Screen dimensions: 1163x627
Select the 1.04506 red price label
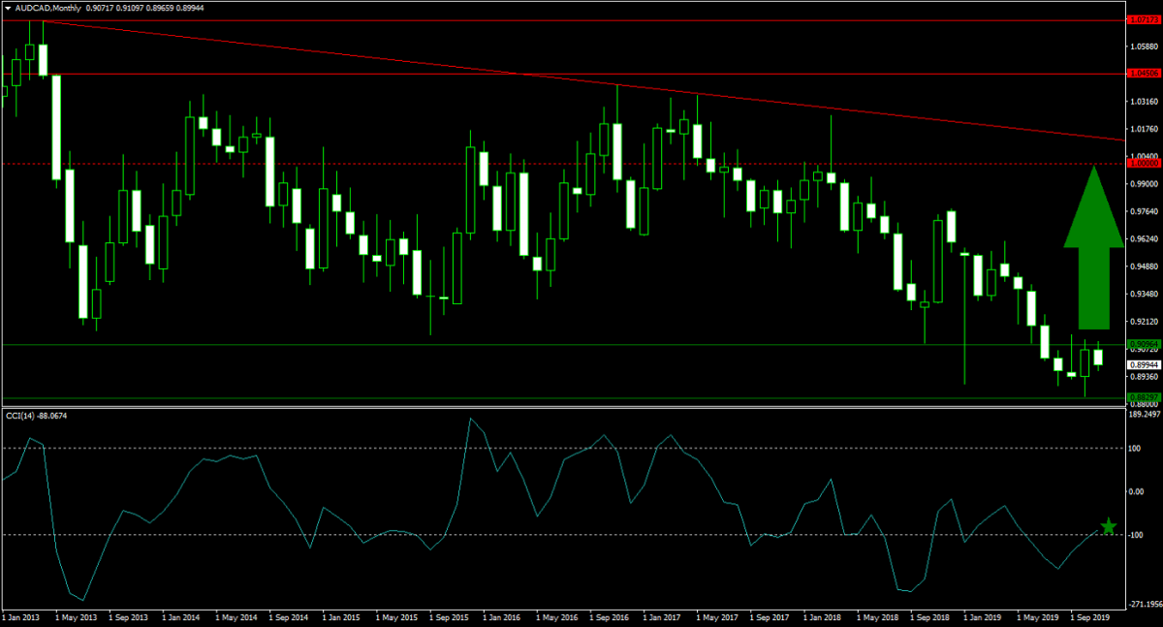1144,74
